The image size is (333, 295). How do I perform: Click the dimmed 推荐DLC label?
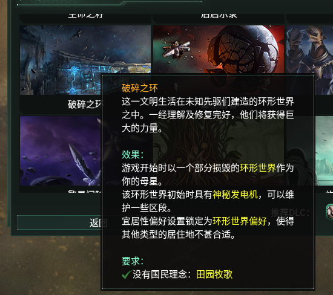290,213
